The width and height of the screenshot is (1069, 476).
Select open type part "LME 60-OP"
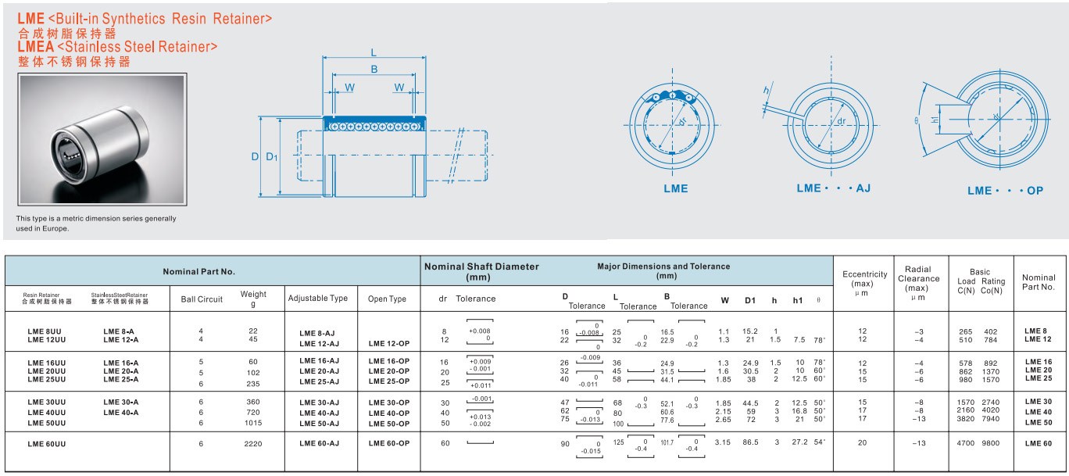(389, 444)
